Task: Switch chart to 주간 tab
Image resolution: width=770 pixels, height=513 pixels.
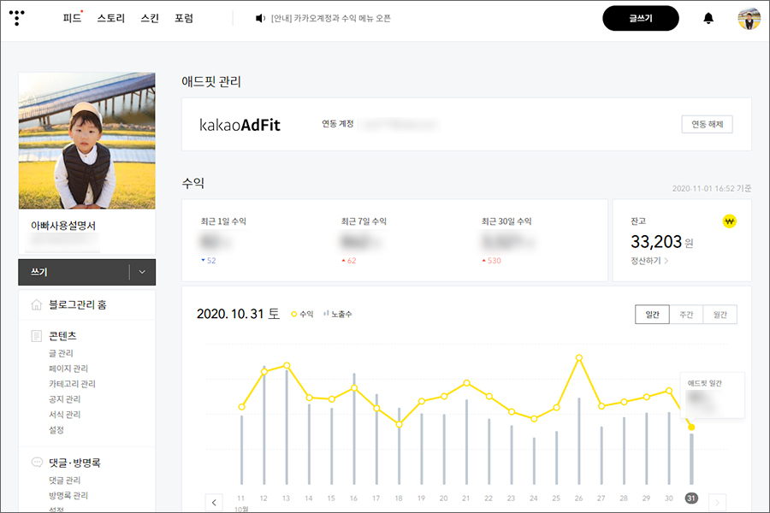Action: point(686,314)
